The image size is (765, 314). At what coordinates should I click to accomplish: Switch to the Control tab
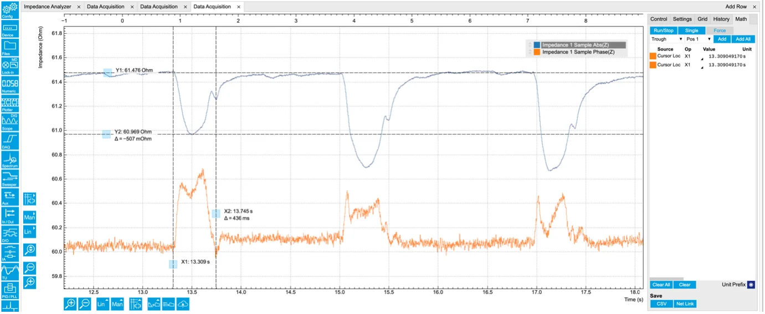(x=659, y=19)
